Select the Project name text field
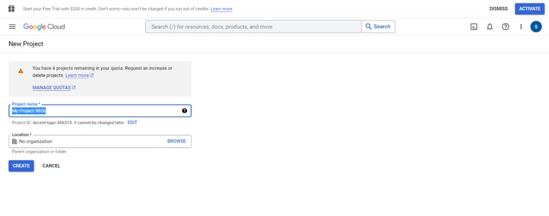This screenshot has width=549, height=216. click(100, 111)
